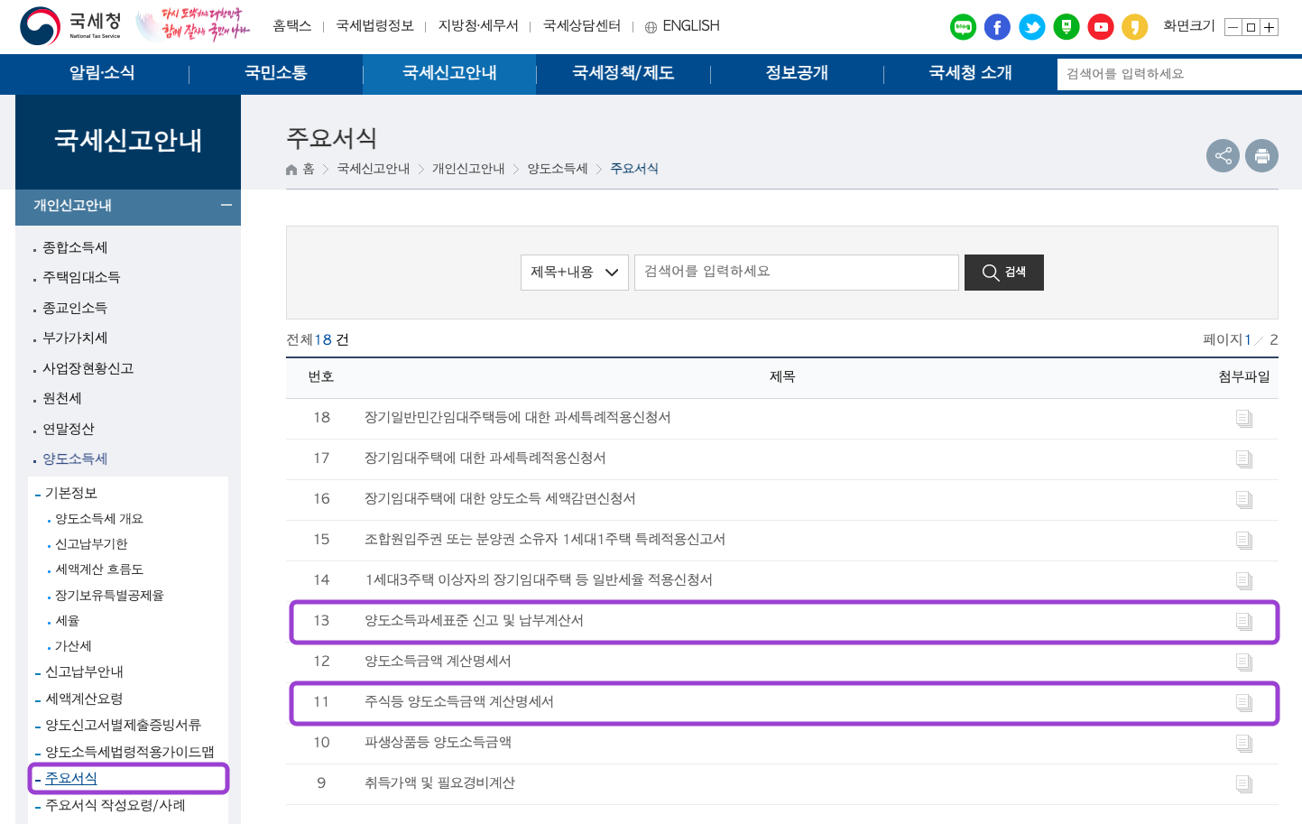This screenshot has width=1302, height=824.
Task: Increase the screen size with the 화면크기 plus control
Action: pos(1270,27)
